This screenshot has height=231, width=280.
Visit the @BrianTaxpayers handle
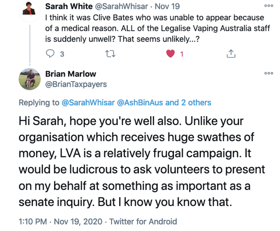[76, 84]
